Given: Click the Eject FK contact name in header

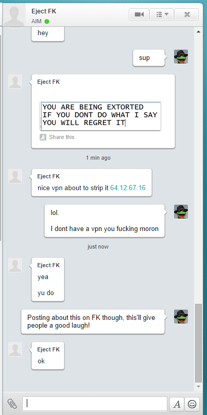Looking at the screenshot, I should pyautogui.click(x=44, y=11).
